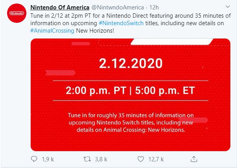Open the share upload icon
Screen dimensions: 237x168
point(194,159)
